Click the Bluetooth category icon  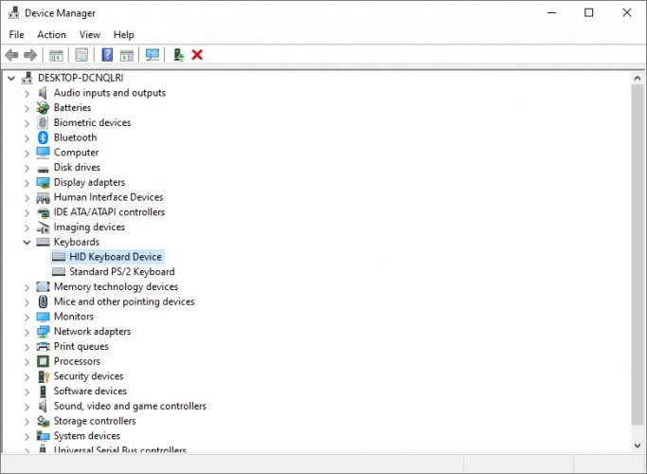point(43,137)
